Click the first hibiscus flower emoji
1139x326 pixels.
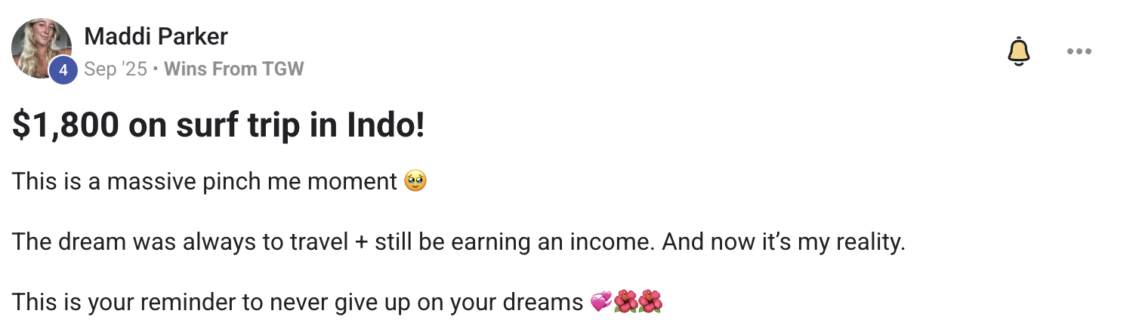coord(625,302)
